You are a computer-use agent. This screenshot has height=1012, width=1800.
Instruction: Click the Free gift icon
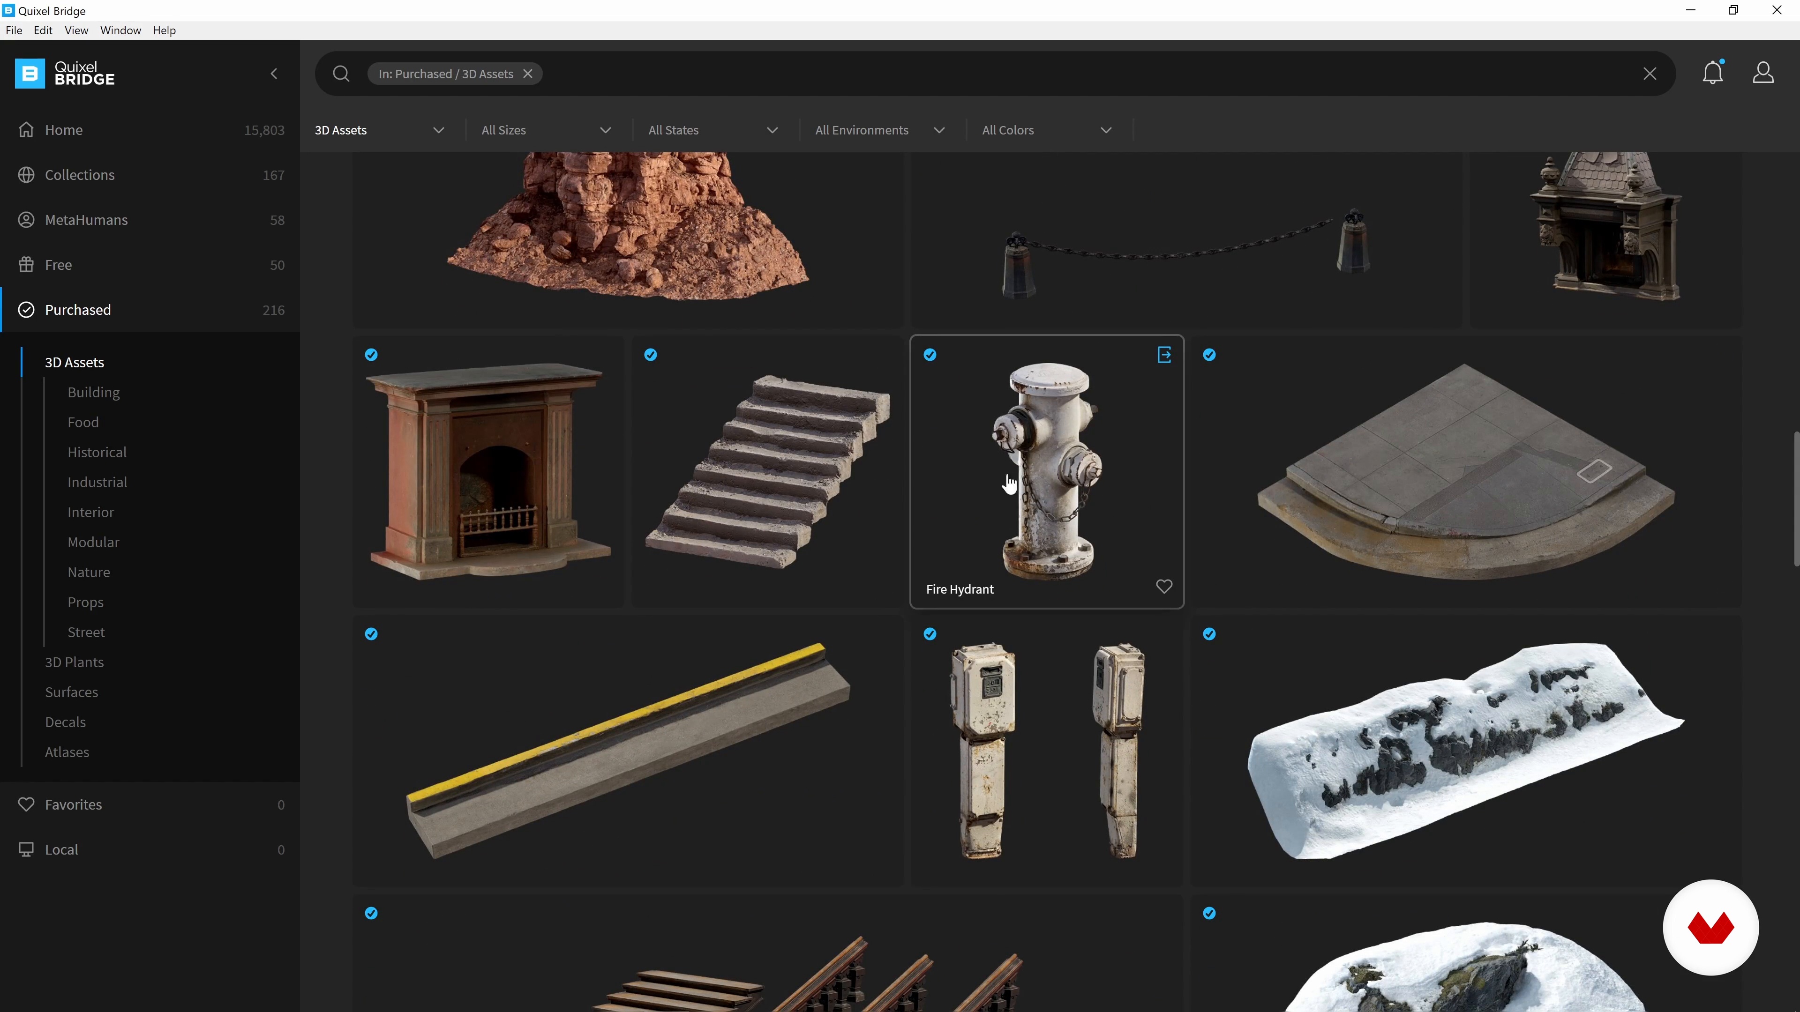(27, 265)
